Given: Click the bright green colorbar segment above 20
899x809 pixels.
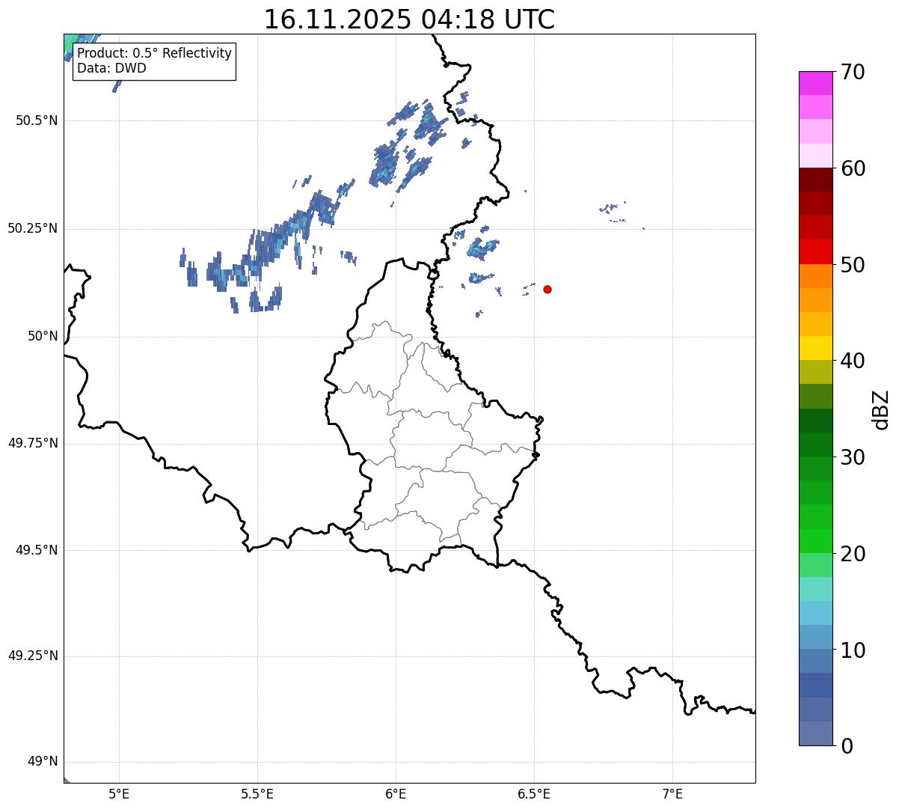Looking at the screenshot, I should point(816,541).
